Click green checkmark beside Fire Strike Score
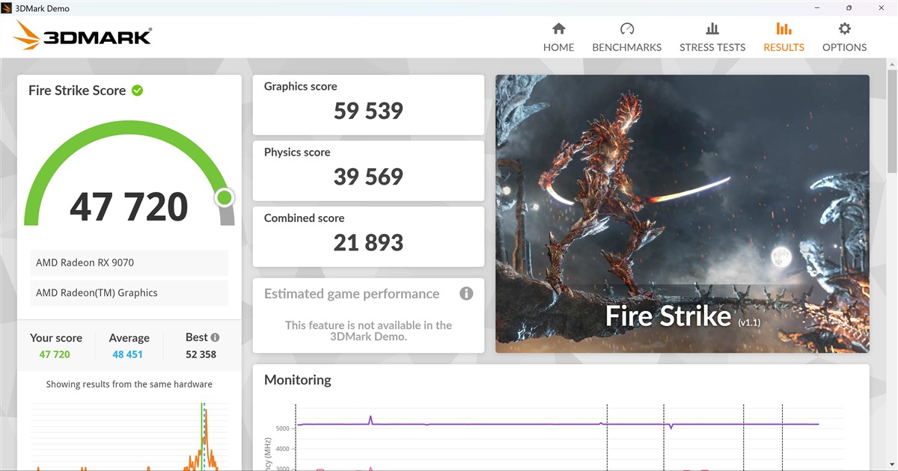This screenshot has width=898, height=471. pos(138,90)
